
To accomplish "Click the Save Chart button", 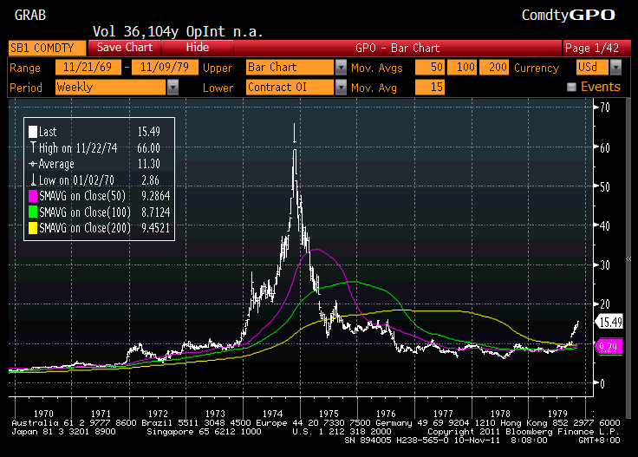I will 125,48.
